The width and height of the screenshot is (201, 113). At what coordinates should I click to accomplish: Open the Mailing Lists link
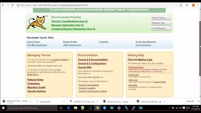[145, 60]
